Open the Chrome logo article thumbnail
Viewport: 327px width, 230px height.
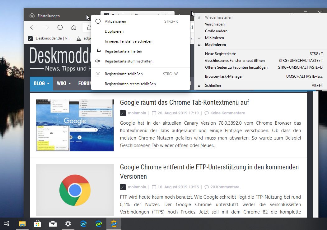coord(75,190)
